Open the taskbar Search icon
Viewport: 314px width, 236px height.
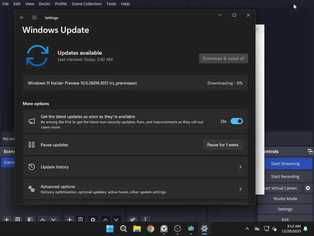pos(124,229)
